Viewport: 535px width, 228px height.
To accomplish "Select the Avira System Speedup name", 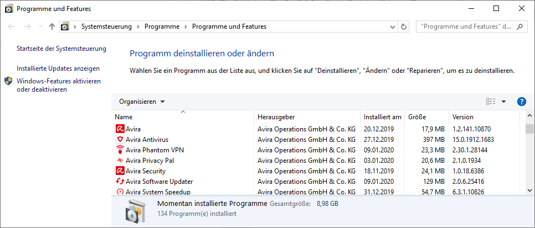I will [x=158, y=192].
